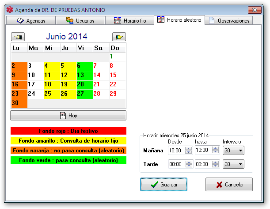Select green day 6 in calendar
Image resolution: width=270 pixels, height=209 pixels.
click(x=84, y=66)
